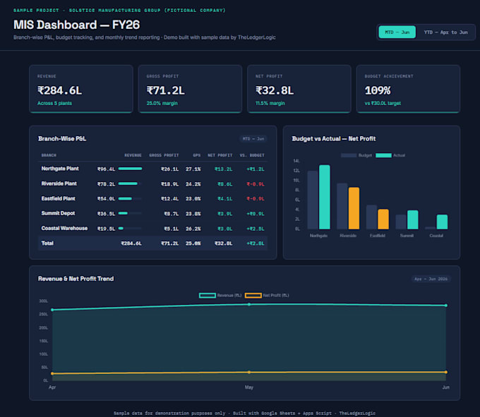
Task: Click Northgate gross profit ₹26.1L
Action: [x=170, y=169]
